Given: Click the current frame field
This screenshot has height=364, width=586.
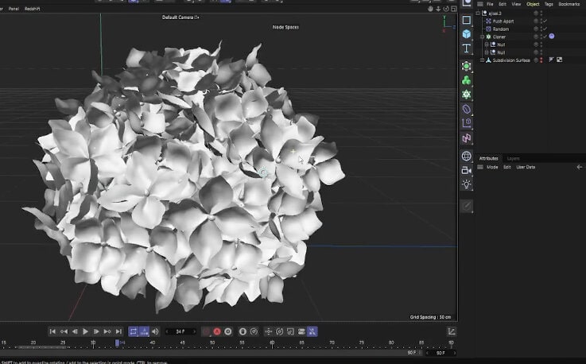Looking at the screenshot, I should pyautogui.click(x=181, y=331).
